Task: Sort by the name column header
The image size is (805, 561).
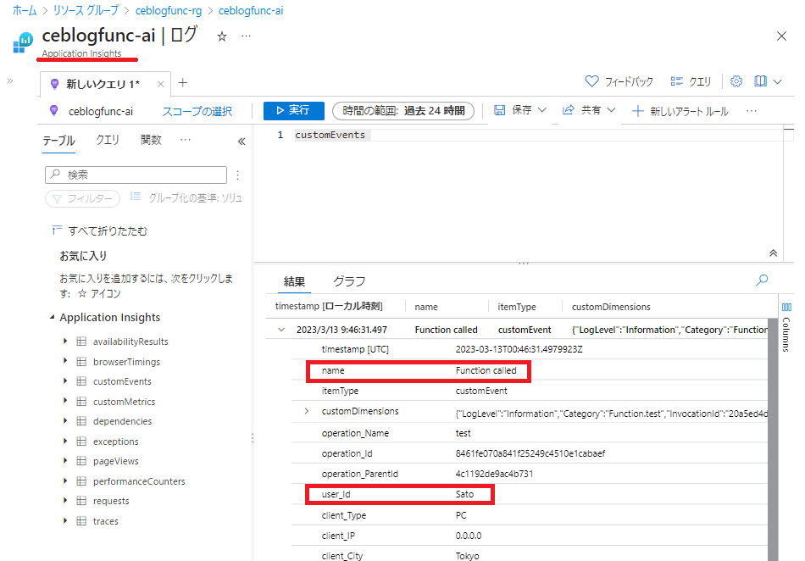Action: [426, 307]
